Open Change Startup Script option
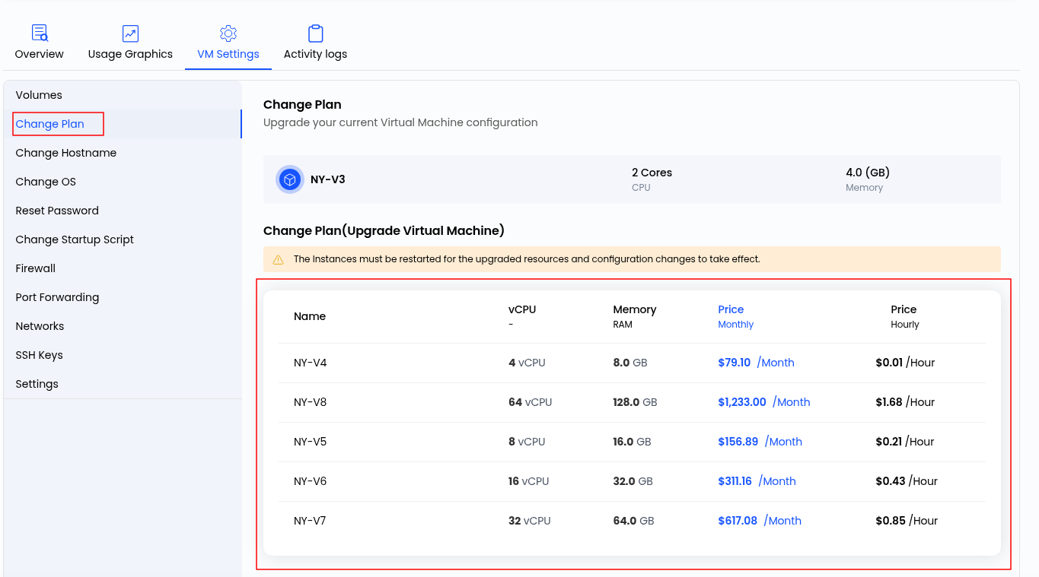 (123, 239)
